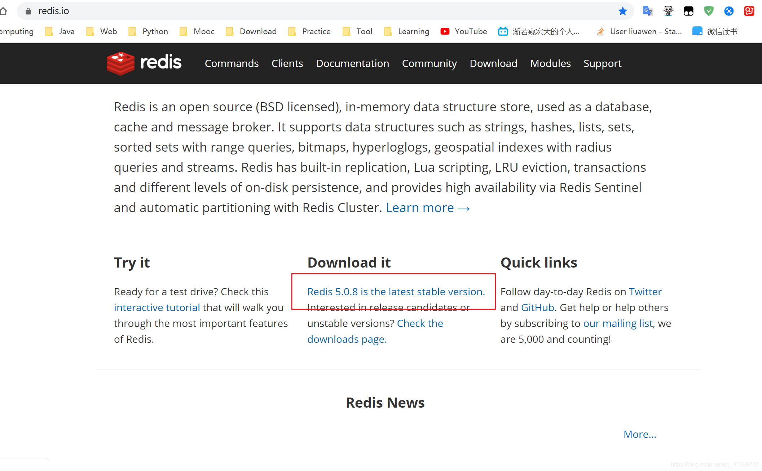Click the Download navigation link
The image size is (762, 471).
tap(494, 64)
